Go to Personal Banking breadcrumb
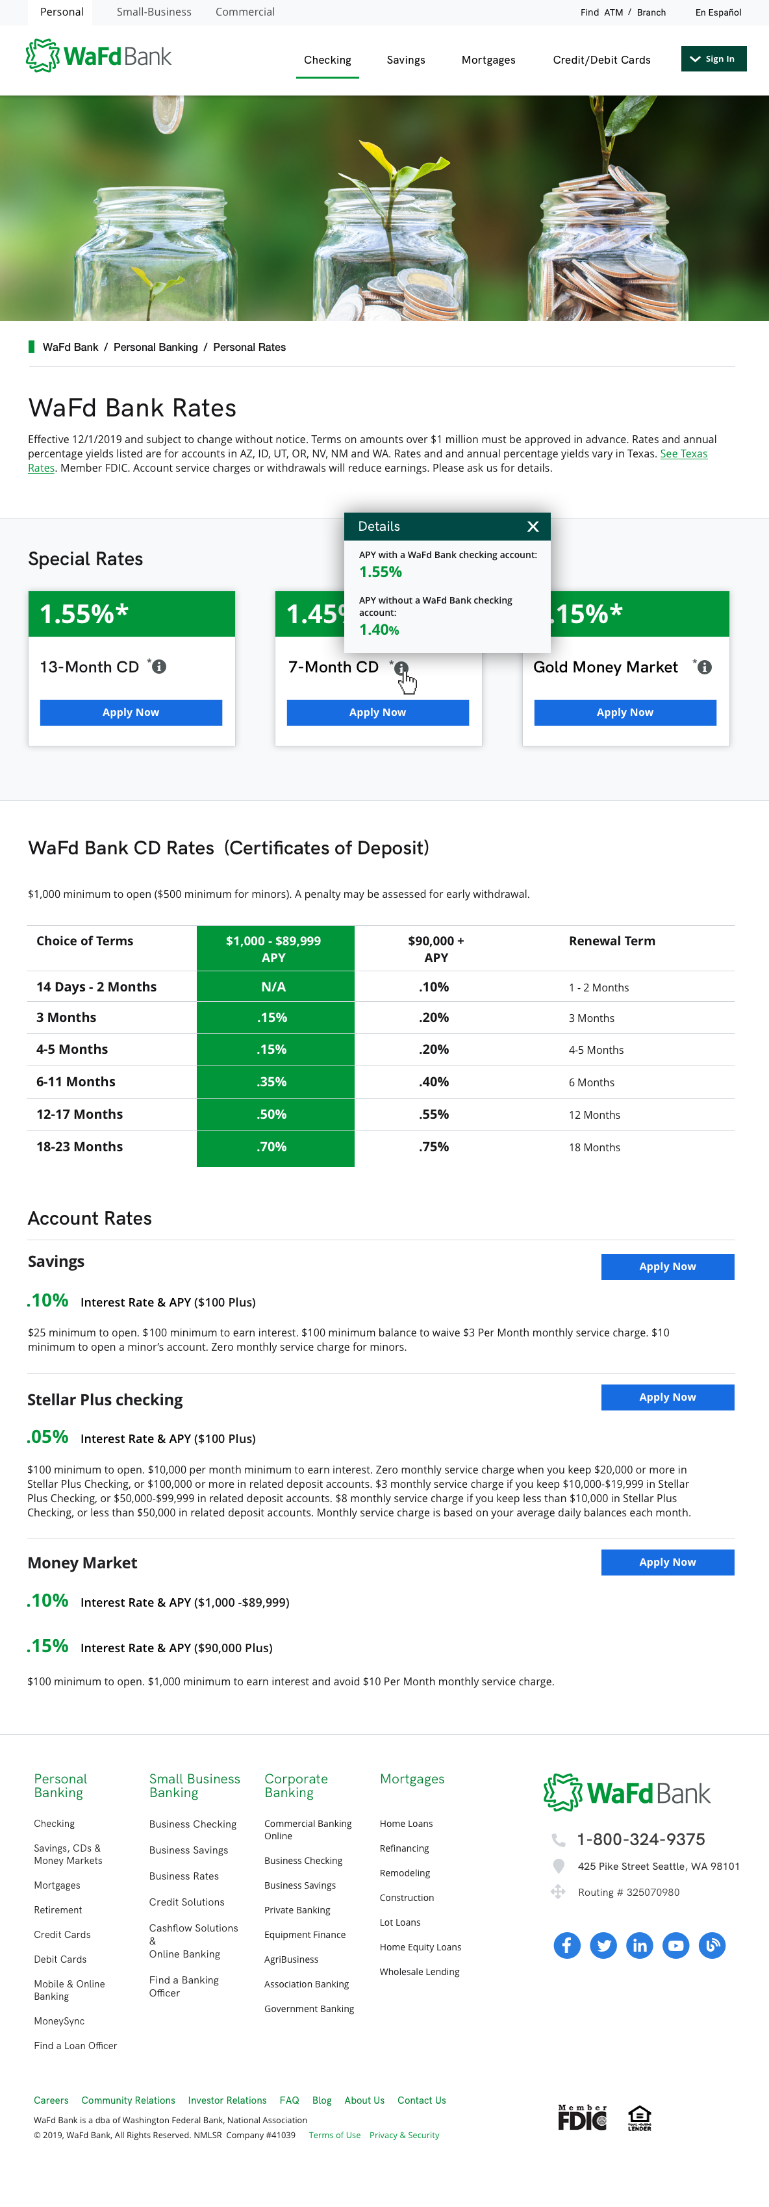The height and width of the screenshot is (2207, 769). [155, 347]
